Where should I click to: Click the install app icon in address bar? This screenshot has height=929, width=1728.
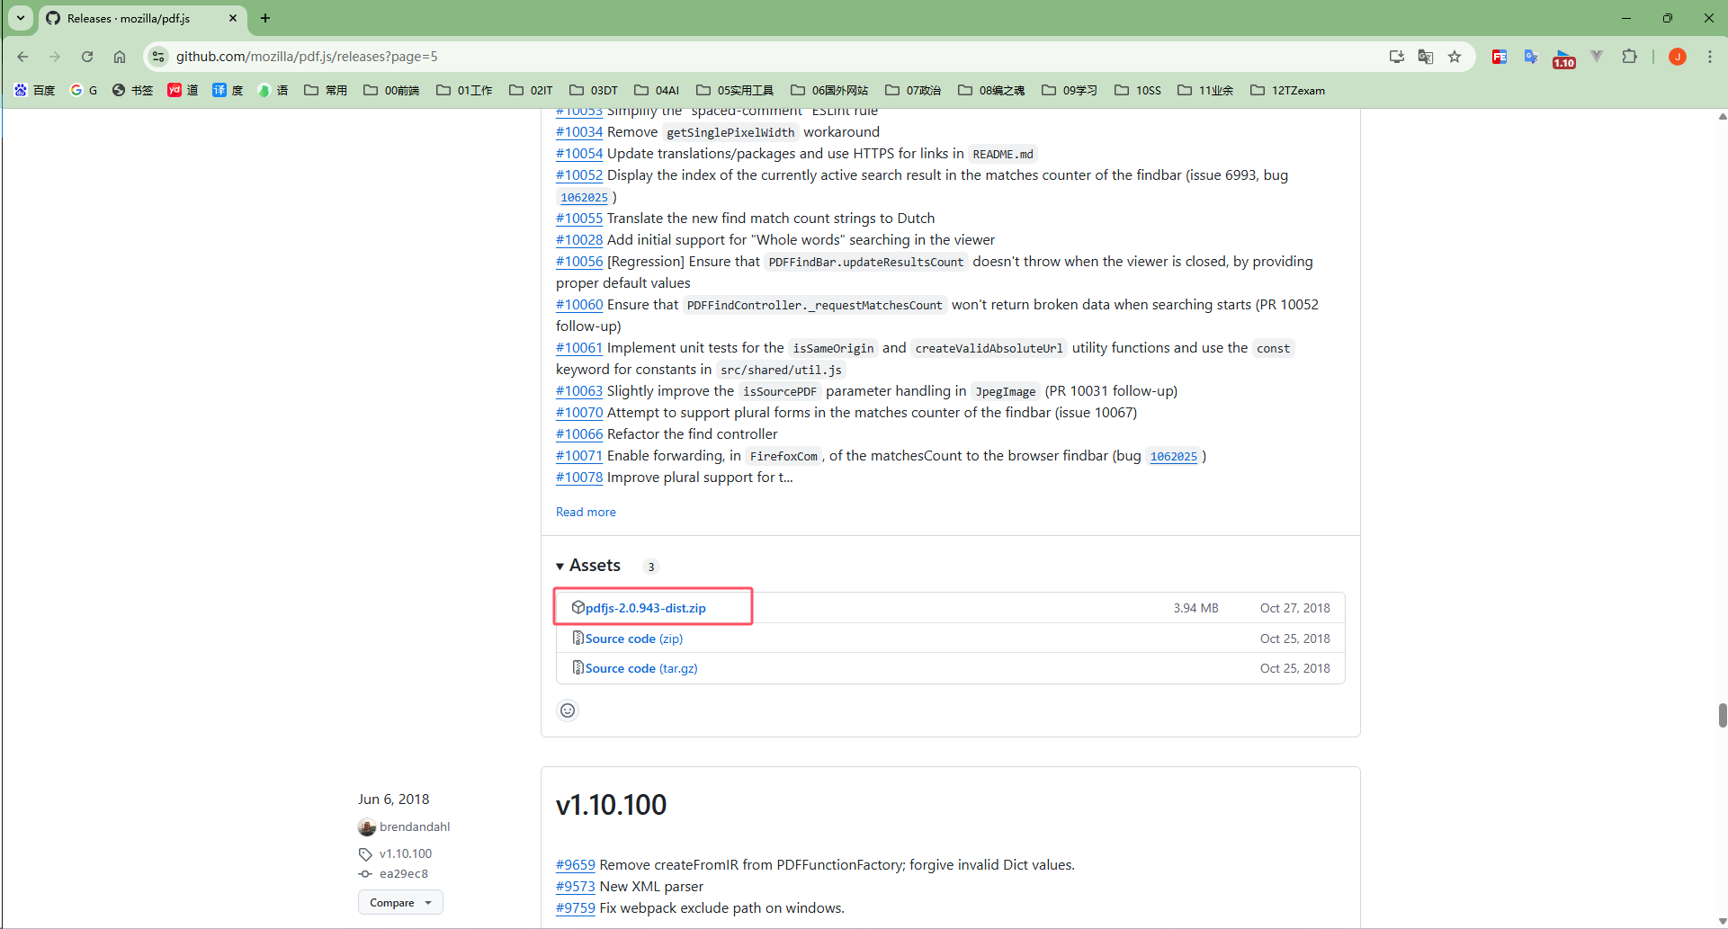(x=1396, y=57)
